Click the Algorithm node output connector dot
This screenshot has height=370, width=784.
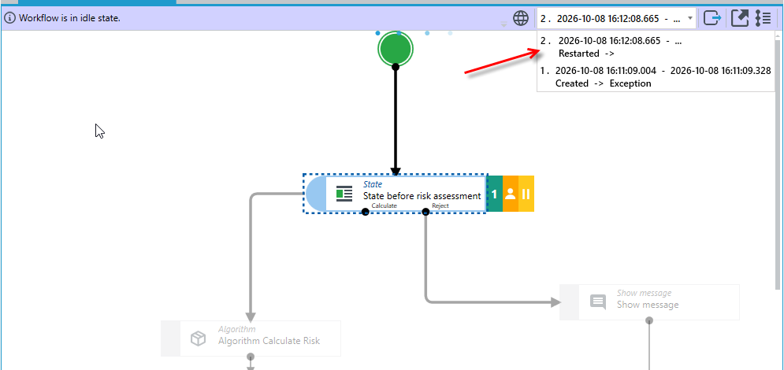tap(251, 357)
